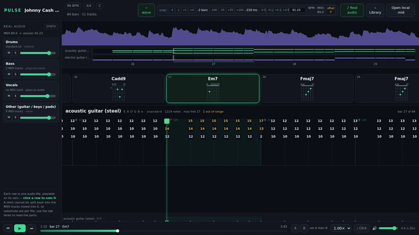Jump to bar 26 marker

pos(133,64)
